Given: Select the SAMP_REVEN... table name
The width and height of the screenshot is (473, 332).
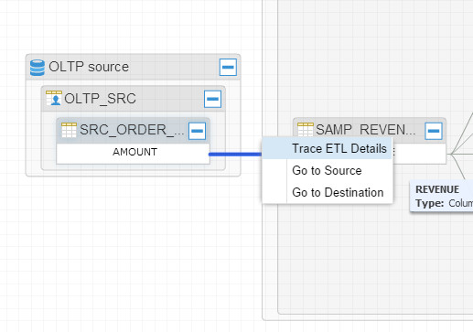Looking at the screenshot, I should (x=366, y=130).
